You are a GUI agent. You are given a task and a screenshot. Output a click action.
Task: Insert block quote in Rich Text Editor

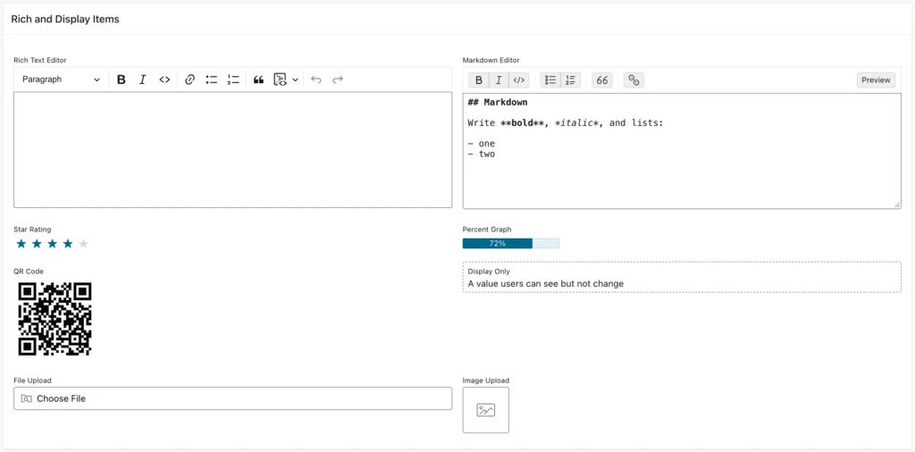click(259, 80)
